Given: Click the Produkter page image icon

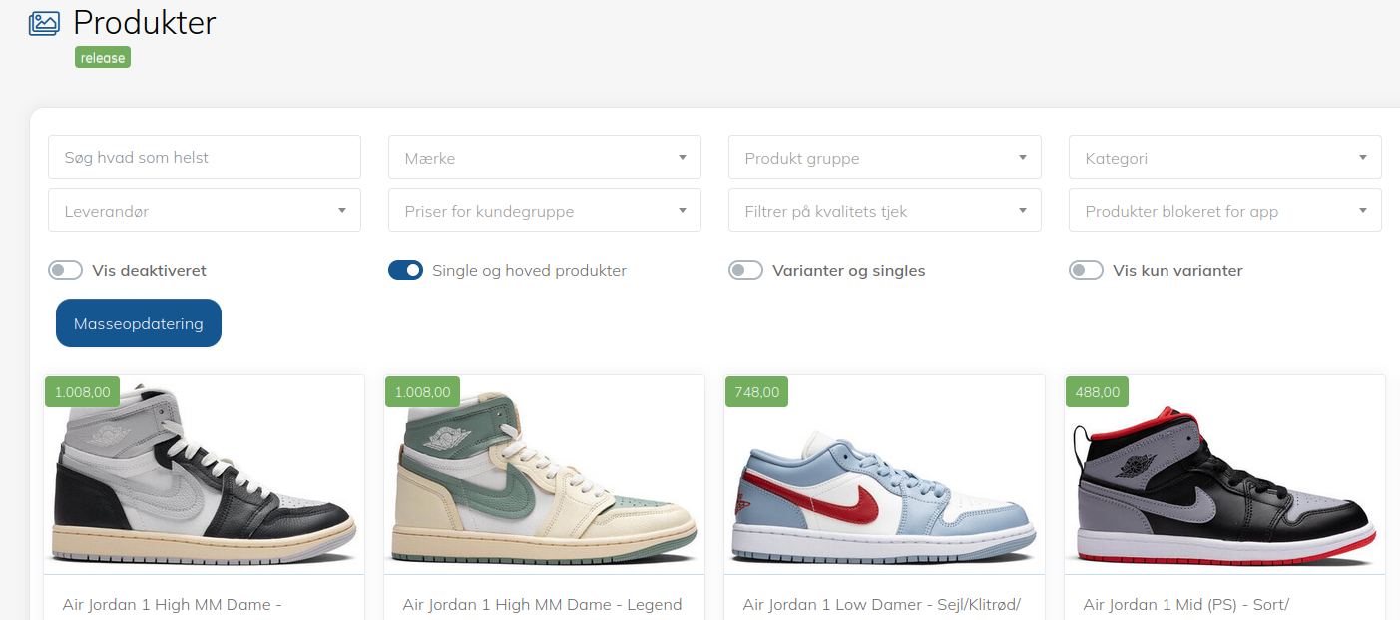Looking at the screenshot, I should click(44, 23).
